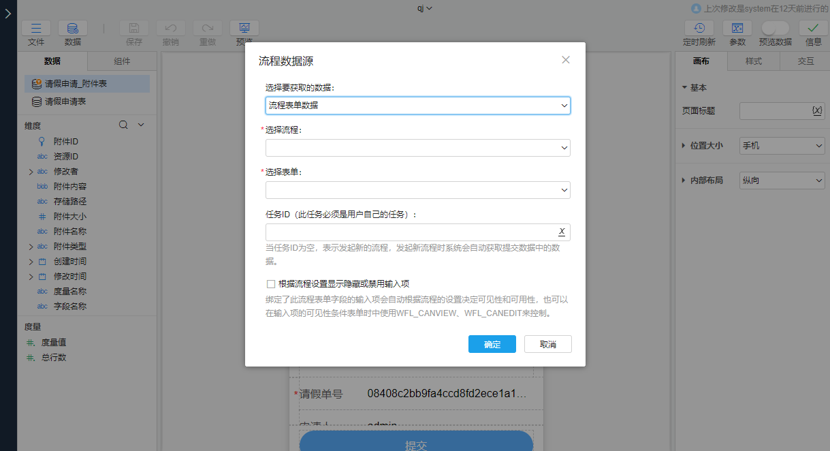Click the search icon beside 维度
This screenshot has width=830, height=451.
click(x=123, y=125)
